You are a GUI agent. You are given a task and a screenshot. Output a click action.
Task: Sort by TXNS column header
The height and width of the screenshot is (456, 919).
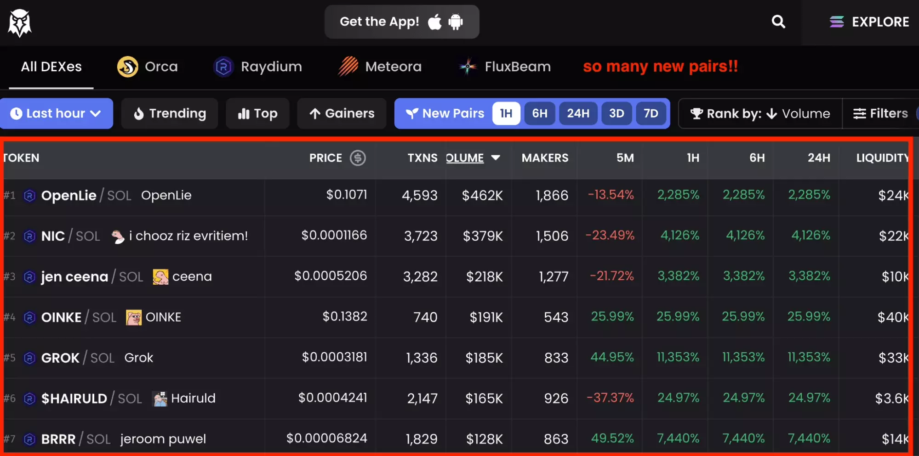pyautogui.click(x=422, y=158)
